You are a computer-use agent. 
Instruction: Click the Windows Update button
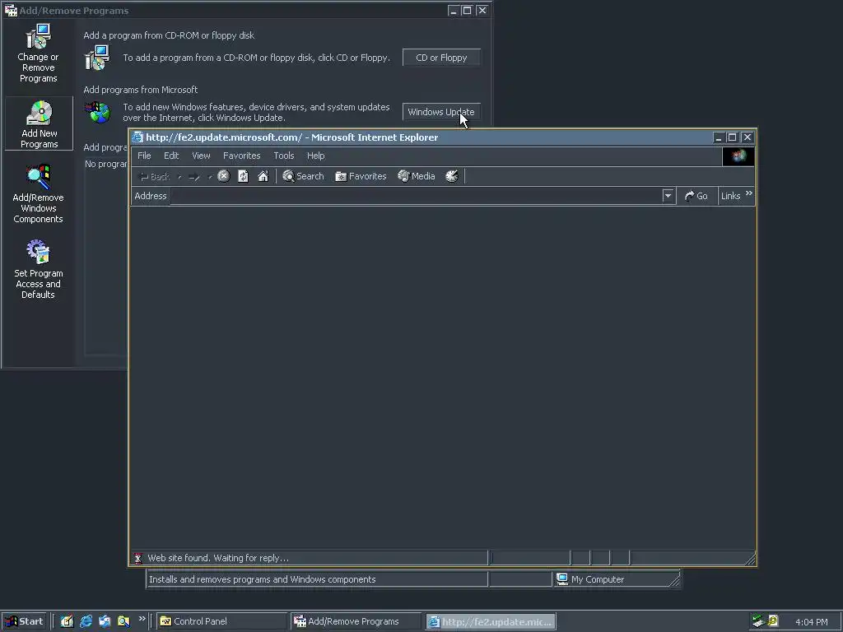pyautogui.click(x=441, y=112)
